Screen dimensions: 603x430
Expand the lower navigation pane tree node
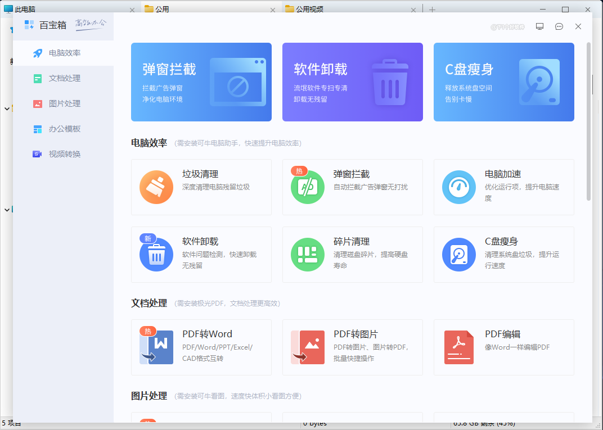coord(6,209)
